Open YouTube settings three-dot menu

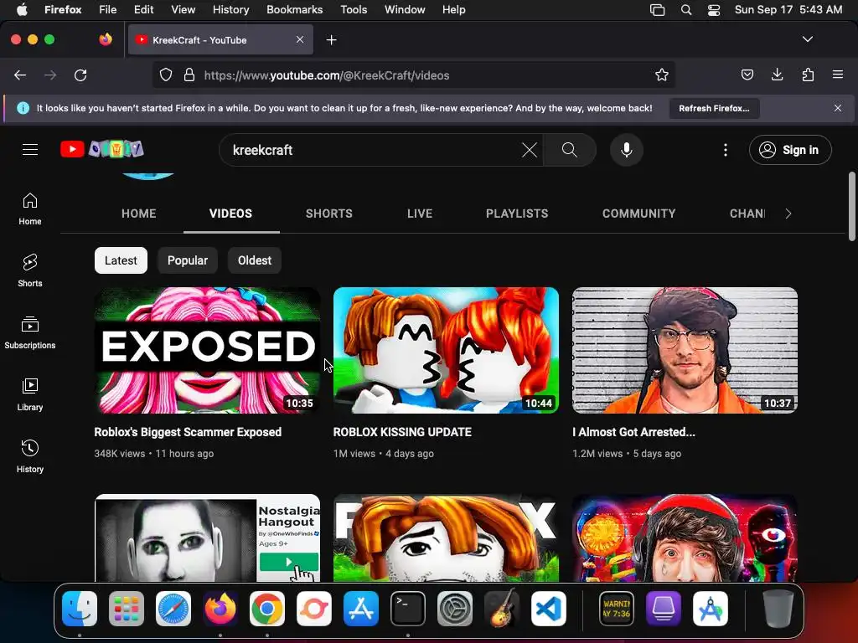(x=726, y=150)
